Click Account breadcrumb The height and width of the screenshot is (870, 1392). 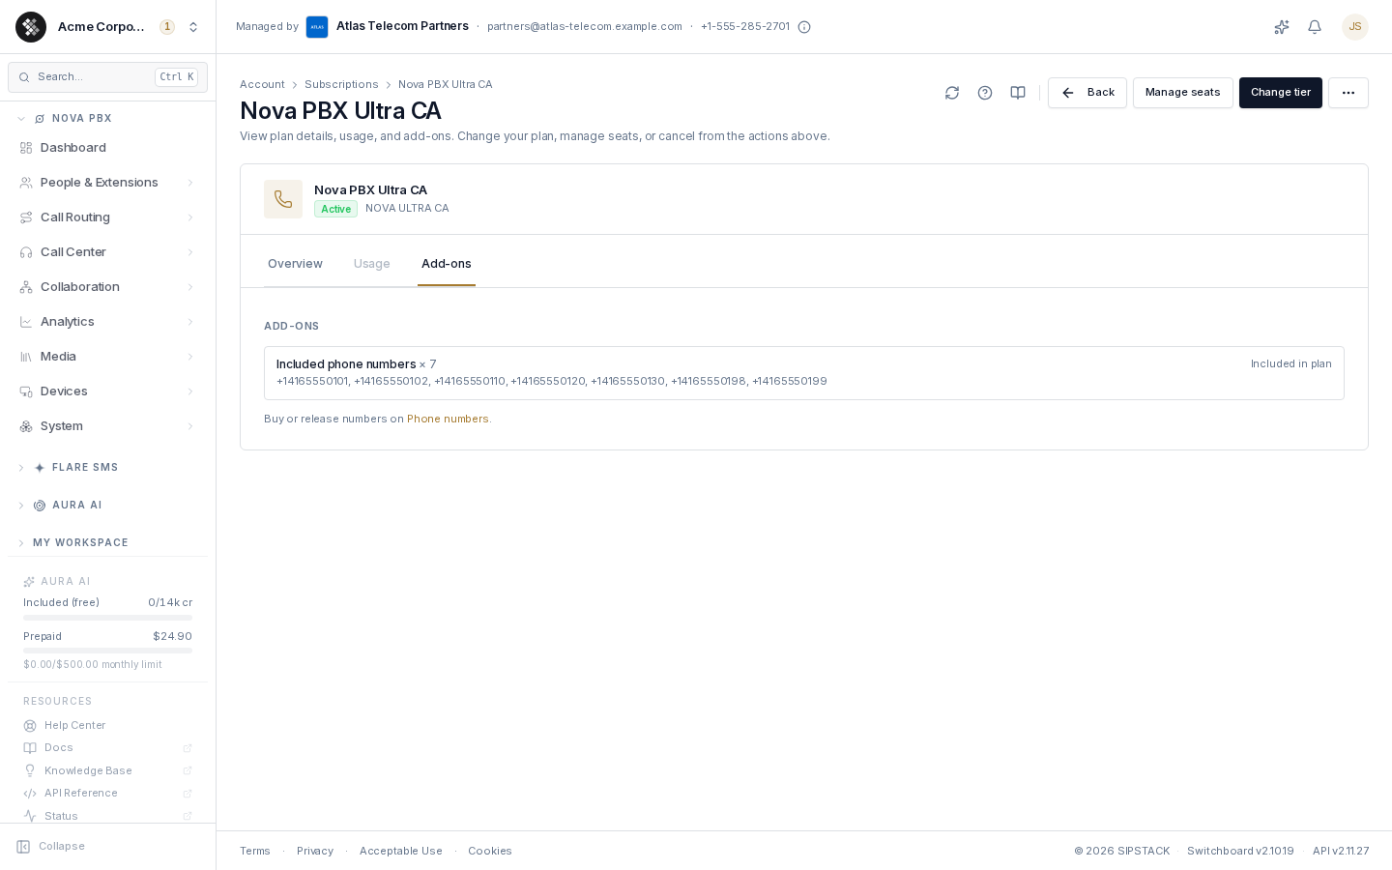pos(262,85)
